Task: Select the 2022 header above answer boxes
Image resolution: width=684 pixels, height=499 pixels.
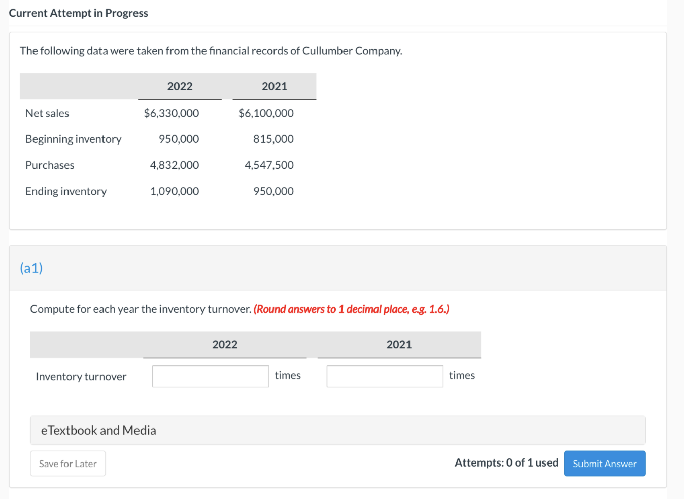Action: click(x=225, y=344)
